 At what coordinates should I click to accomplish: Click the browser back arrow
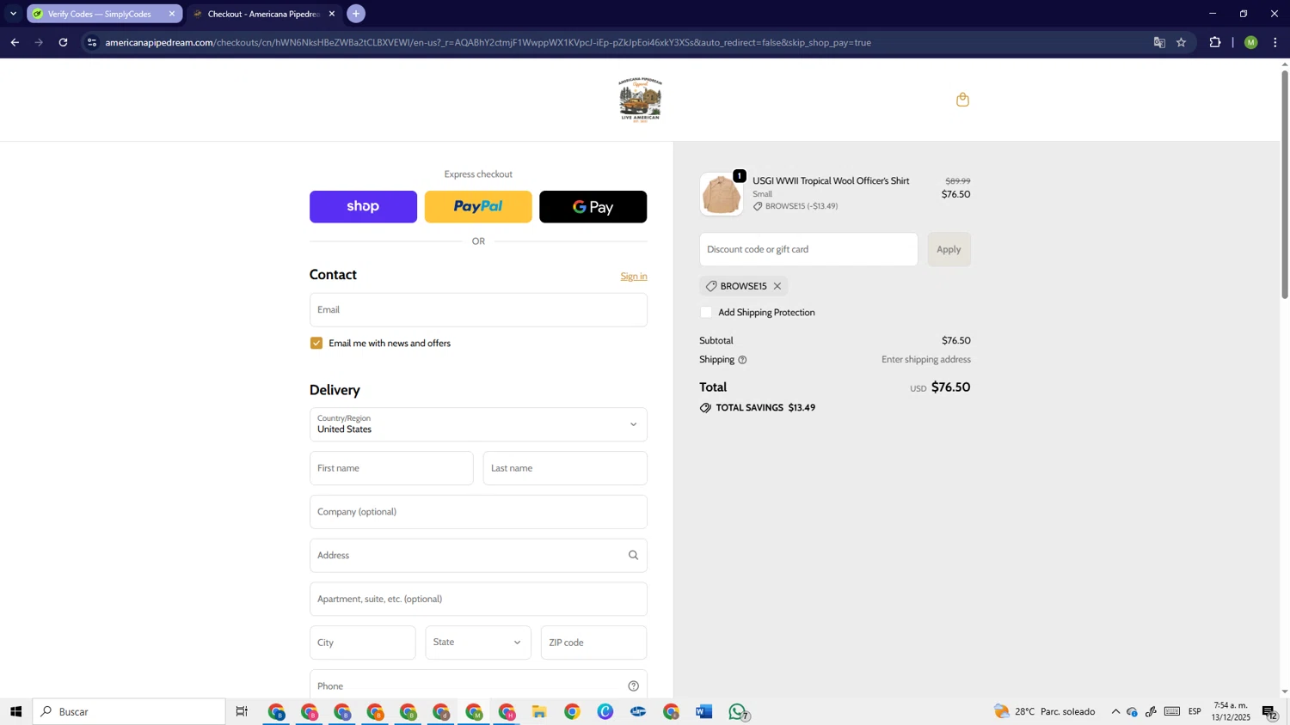click(15, 42)
